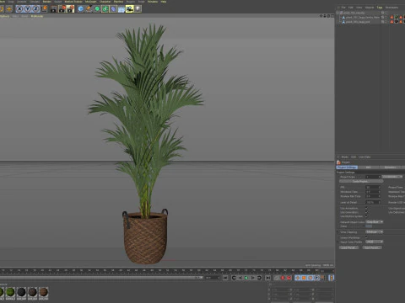Toggle the Z axis lock

[35, 9]
